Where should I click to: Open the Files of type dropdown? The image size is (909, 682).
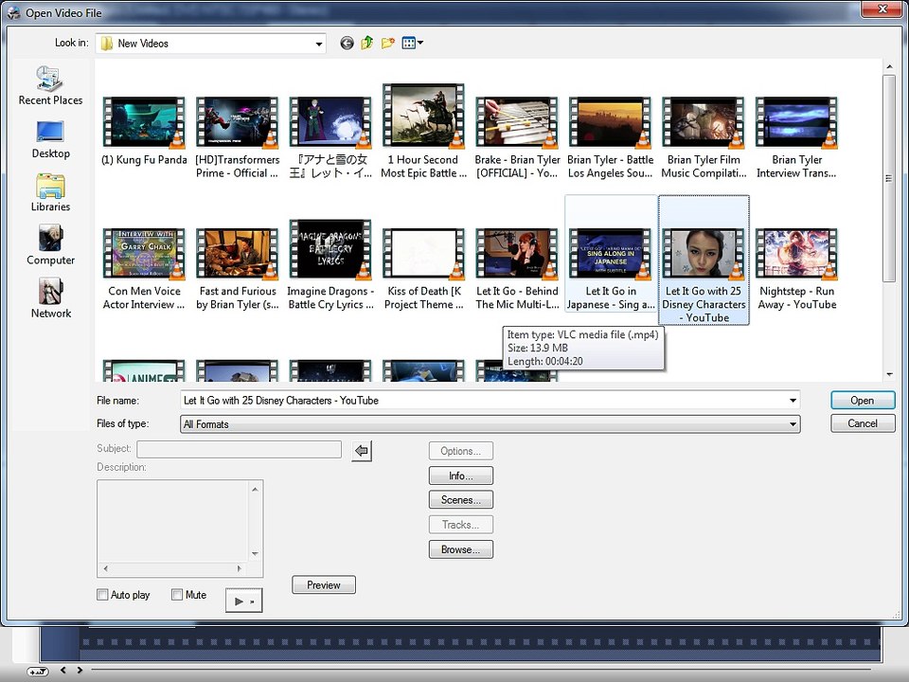point(793,424)
